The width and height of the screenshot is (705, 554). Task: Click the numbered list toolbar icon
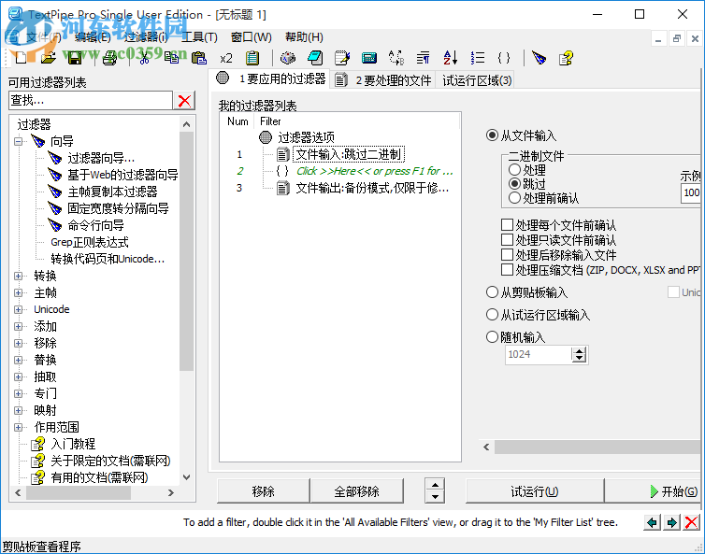tap(478, 58)
